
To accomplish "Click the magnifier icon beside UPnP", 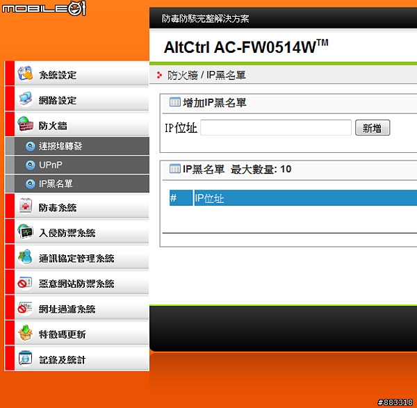I will point(30,165).
